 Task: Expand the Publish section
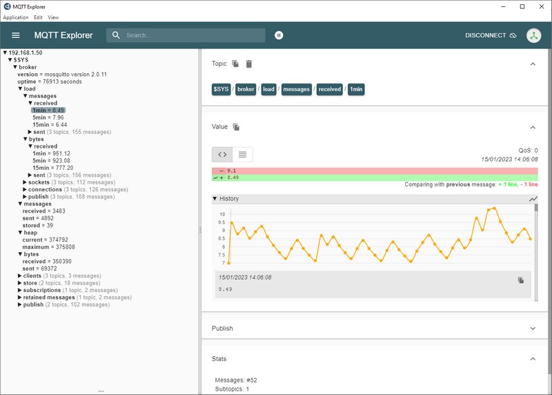point(533,329)
